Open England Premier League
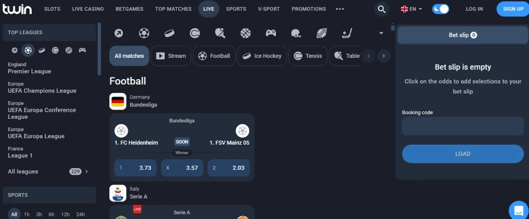Image resolution: width=529 pixels, height=219 pixels. pos(29,68)
